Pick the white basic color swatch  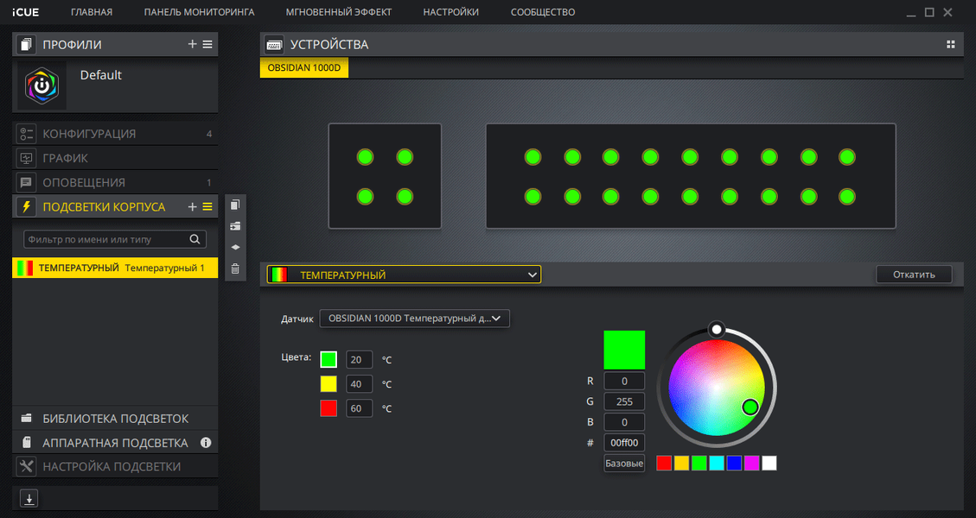click(769, 464)
